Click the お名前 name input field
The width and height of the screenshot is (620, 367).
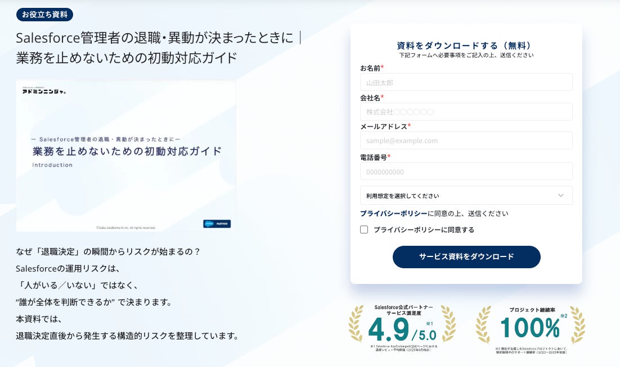[x=466, y=82]
